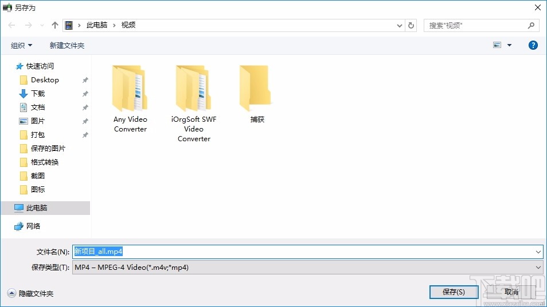Click the pin icon next to 打包
Viewport: 547px width, 307px height.
[x=85, y=135]
